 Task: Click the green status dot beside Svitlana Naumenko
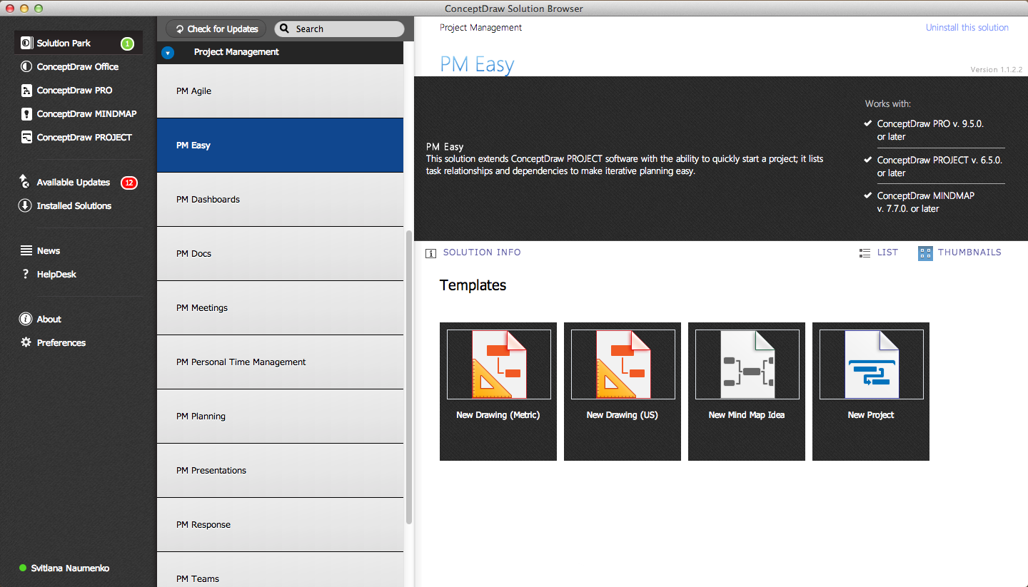23,568
